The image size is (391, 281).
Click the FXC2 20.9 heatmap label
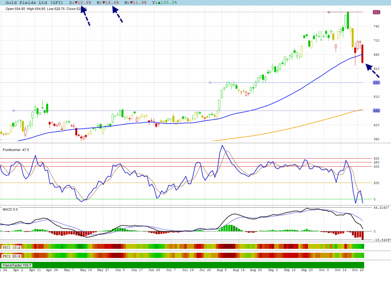[x=11, y=256]
